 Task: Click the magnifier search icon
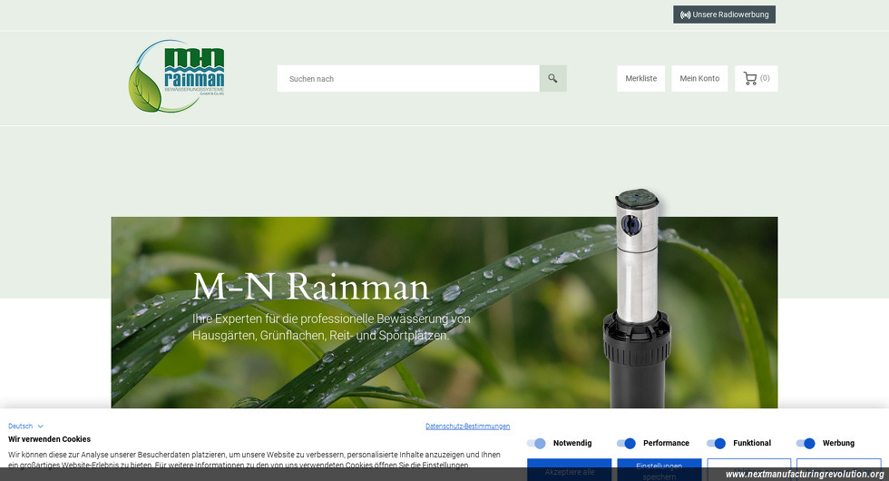(x=552, y=78)
